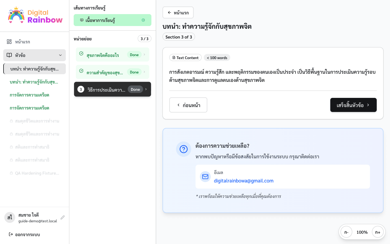390x244 pixels.
Task: Select the เนื้อหาการเรียนรู้ step
Action: click(x=112, y=20)
